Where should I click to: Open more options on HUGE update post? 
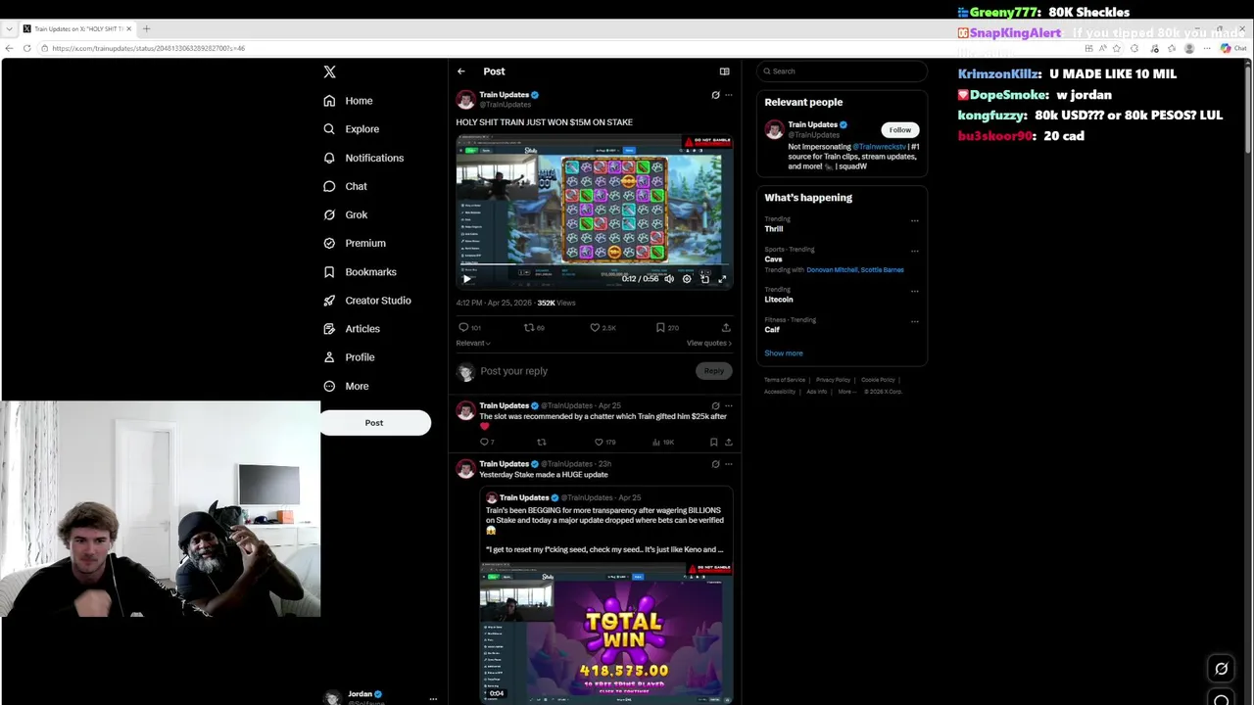tap(728, 464)
